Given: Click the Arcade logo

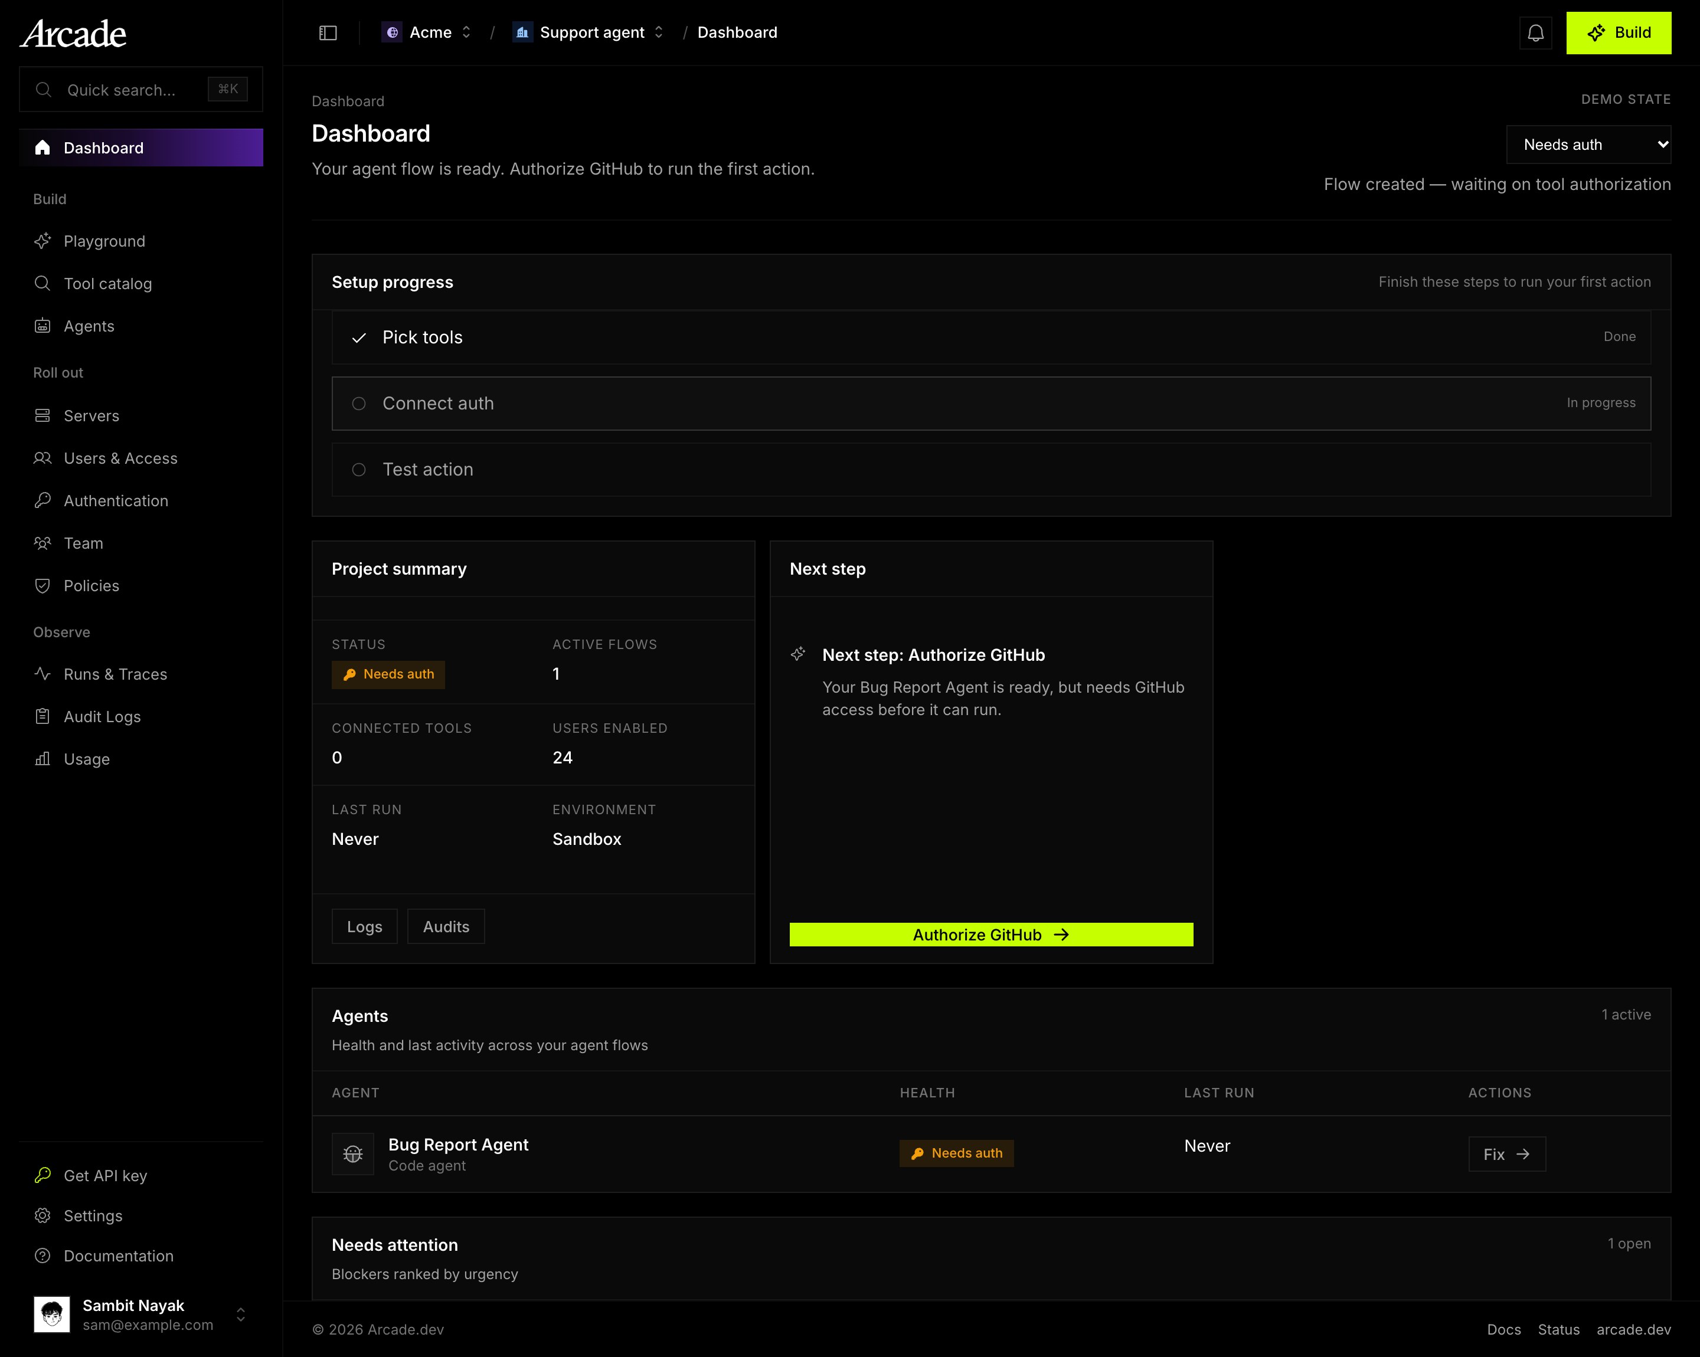Looking at the screenshot, I should click(73, 34).
